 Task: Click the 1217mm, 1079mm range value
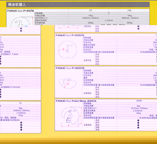click(138, 108)
